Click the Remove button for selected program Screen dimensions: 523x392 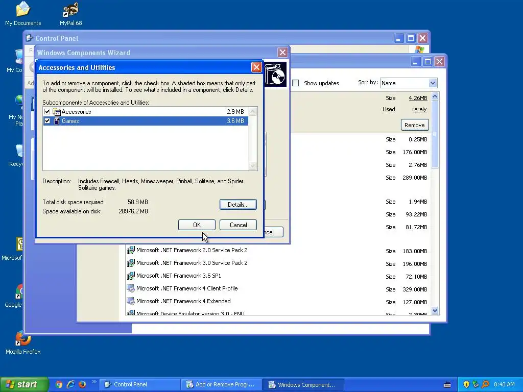pos(415,125)
